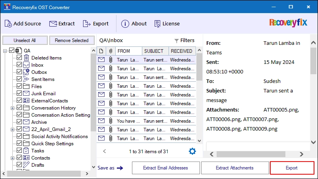This screenshot has height=179, width=318.
Task: Click the Files folder icon
Action: [26, 86]
